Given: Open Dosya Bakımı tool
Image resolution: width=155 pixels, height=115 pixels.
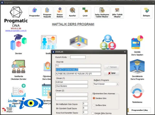Looking at the screenshot, I should tap(60, 12).
